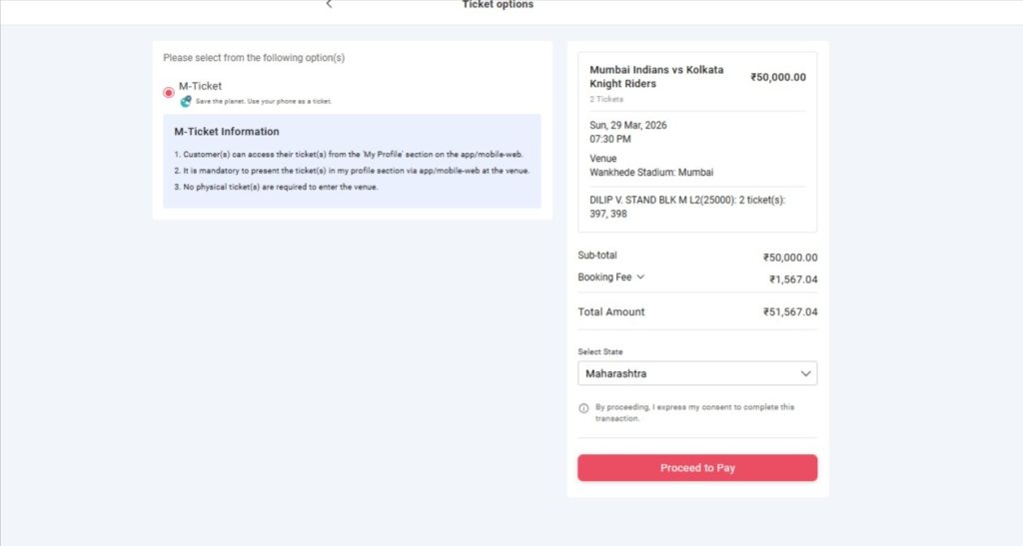The height and width of the screenshot is (546, 1023).
Task: Click the event price ₹50,000.00 in the card
Action: (778, 77)
